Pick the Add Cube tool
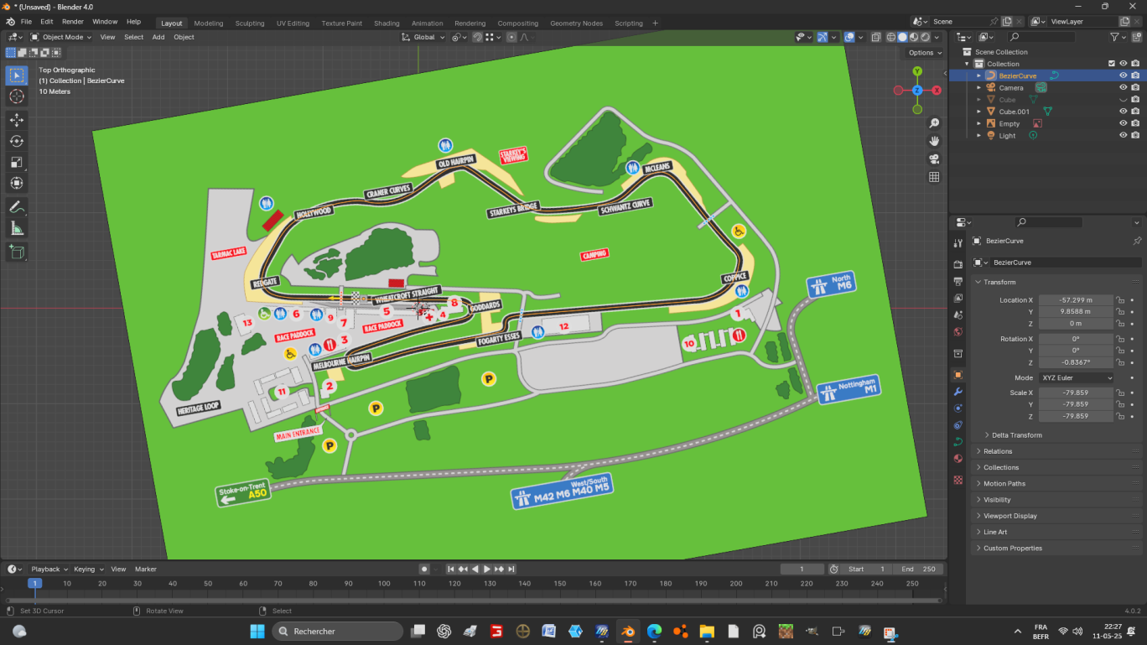 click(x=17, y=252)
